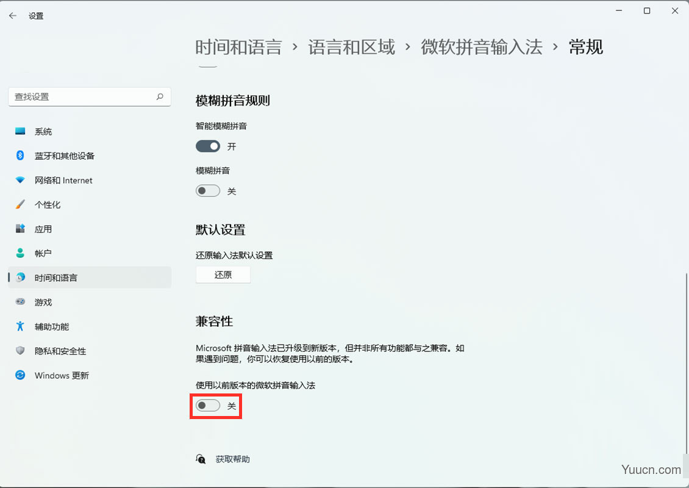689x488 pixels.
Task: Minimize the Settings window
Action: click(x=619, y=10)
